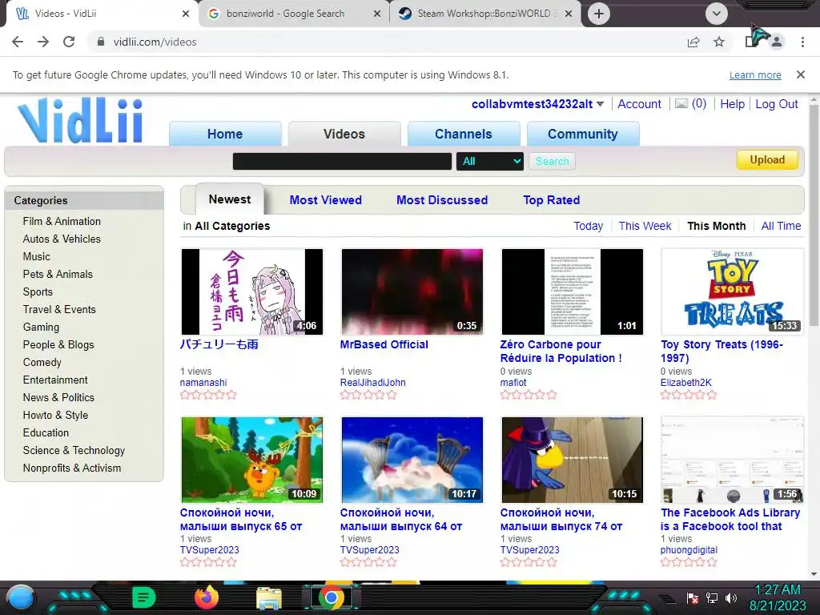Open the Facebook Ads Library video title
Screen dimensions: 820x615
click(x=730, y=519)
